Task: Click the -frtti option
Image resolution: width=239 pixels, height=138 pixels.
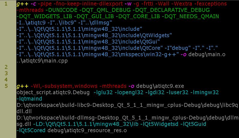Action: pyautogui.click(x=147, y=4)
